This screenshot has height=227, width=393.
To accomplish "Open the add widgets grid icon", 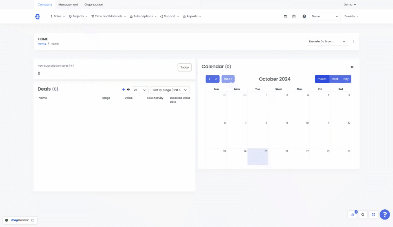I will coord(373,214).
